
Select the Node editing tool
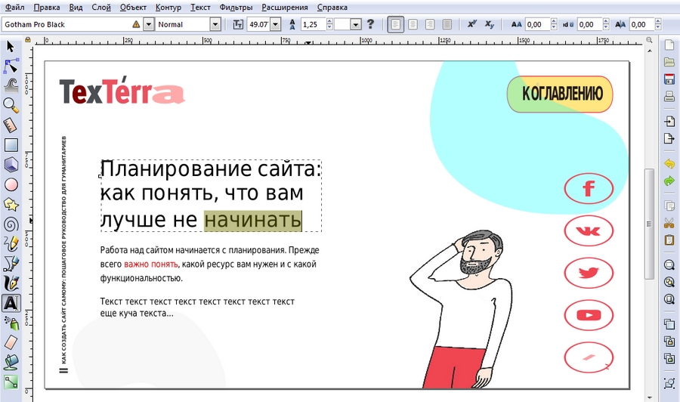(11, 66)
